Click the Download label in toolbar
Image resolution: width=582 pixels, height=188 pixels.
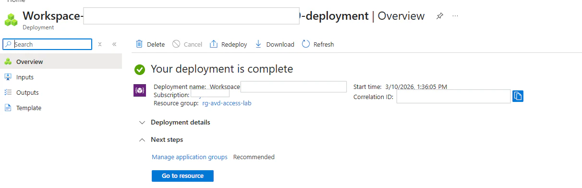(x=280, y=44)
